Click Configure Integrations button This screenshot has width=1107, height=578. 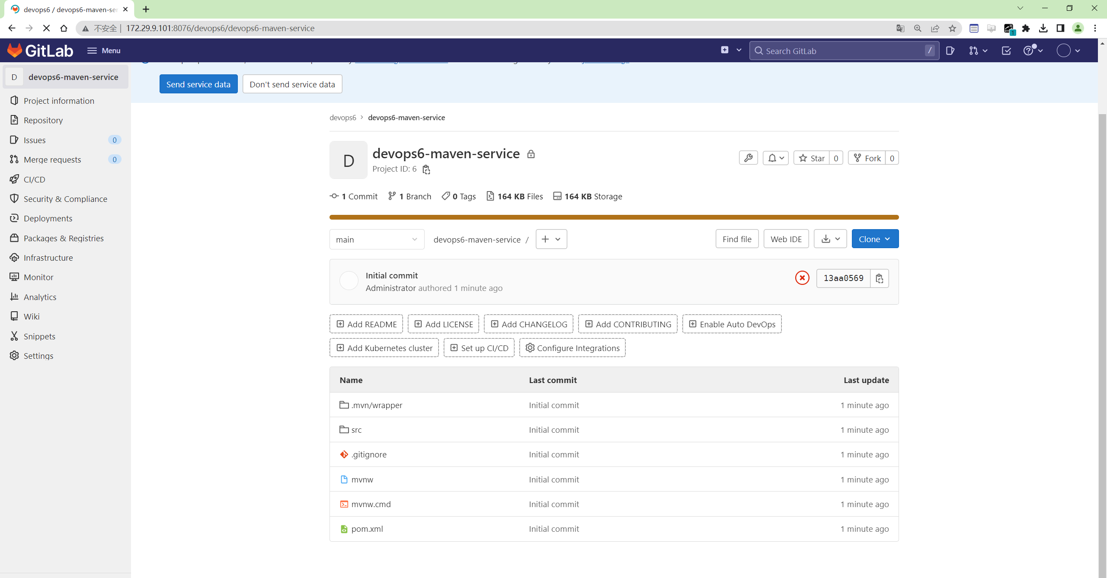(572, 348)
